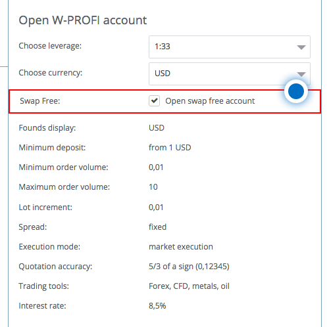Click the blue circle hint marker
The width and height of the screenshot is (329, 327).
click(x=296, y=91)
